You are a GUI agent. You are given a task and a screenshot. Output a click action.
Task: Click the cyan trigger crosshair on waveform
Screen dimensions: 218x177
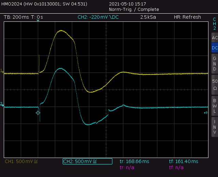(x=38, y=113)
